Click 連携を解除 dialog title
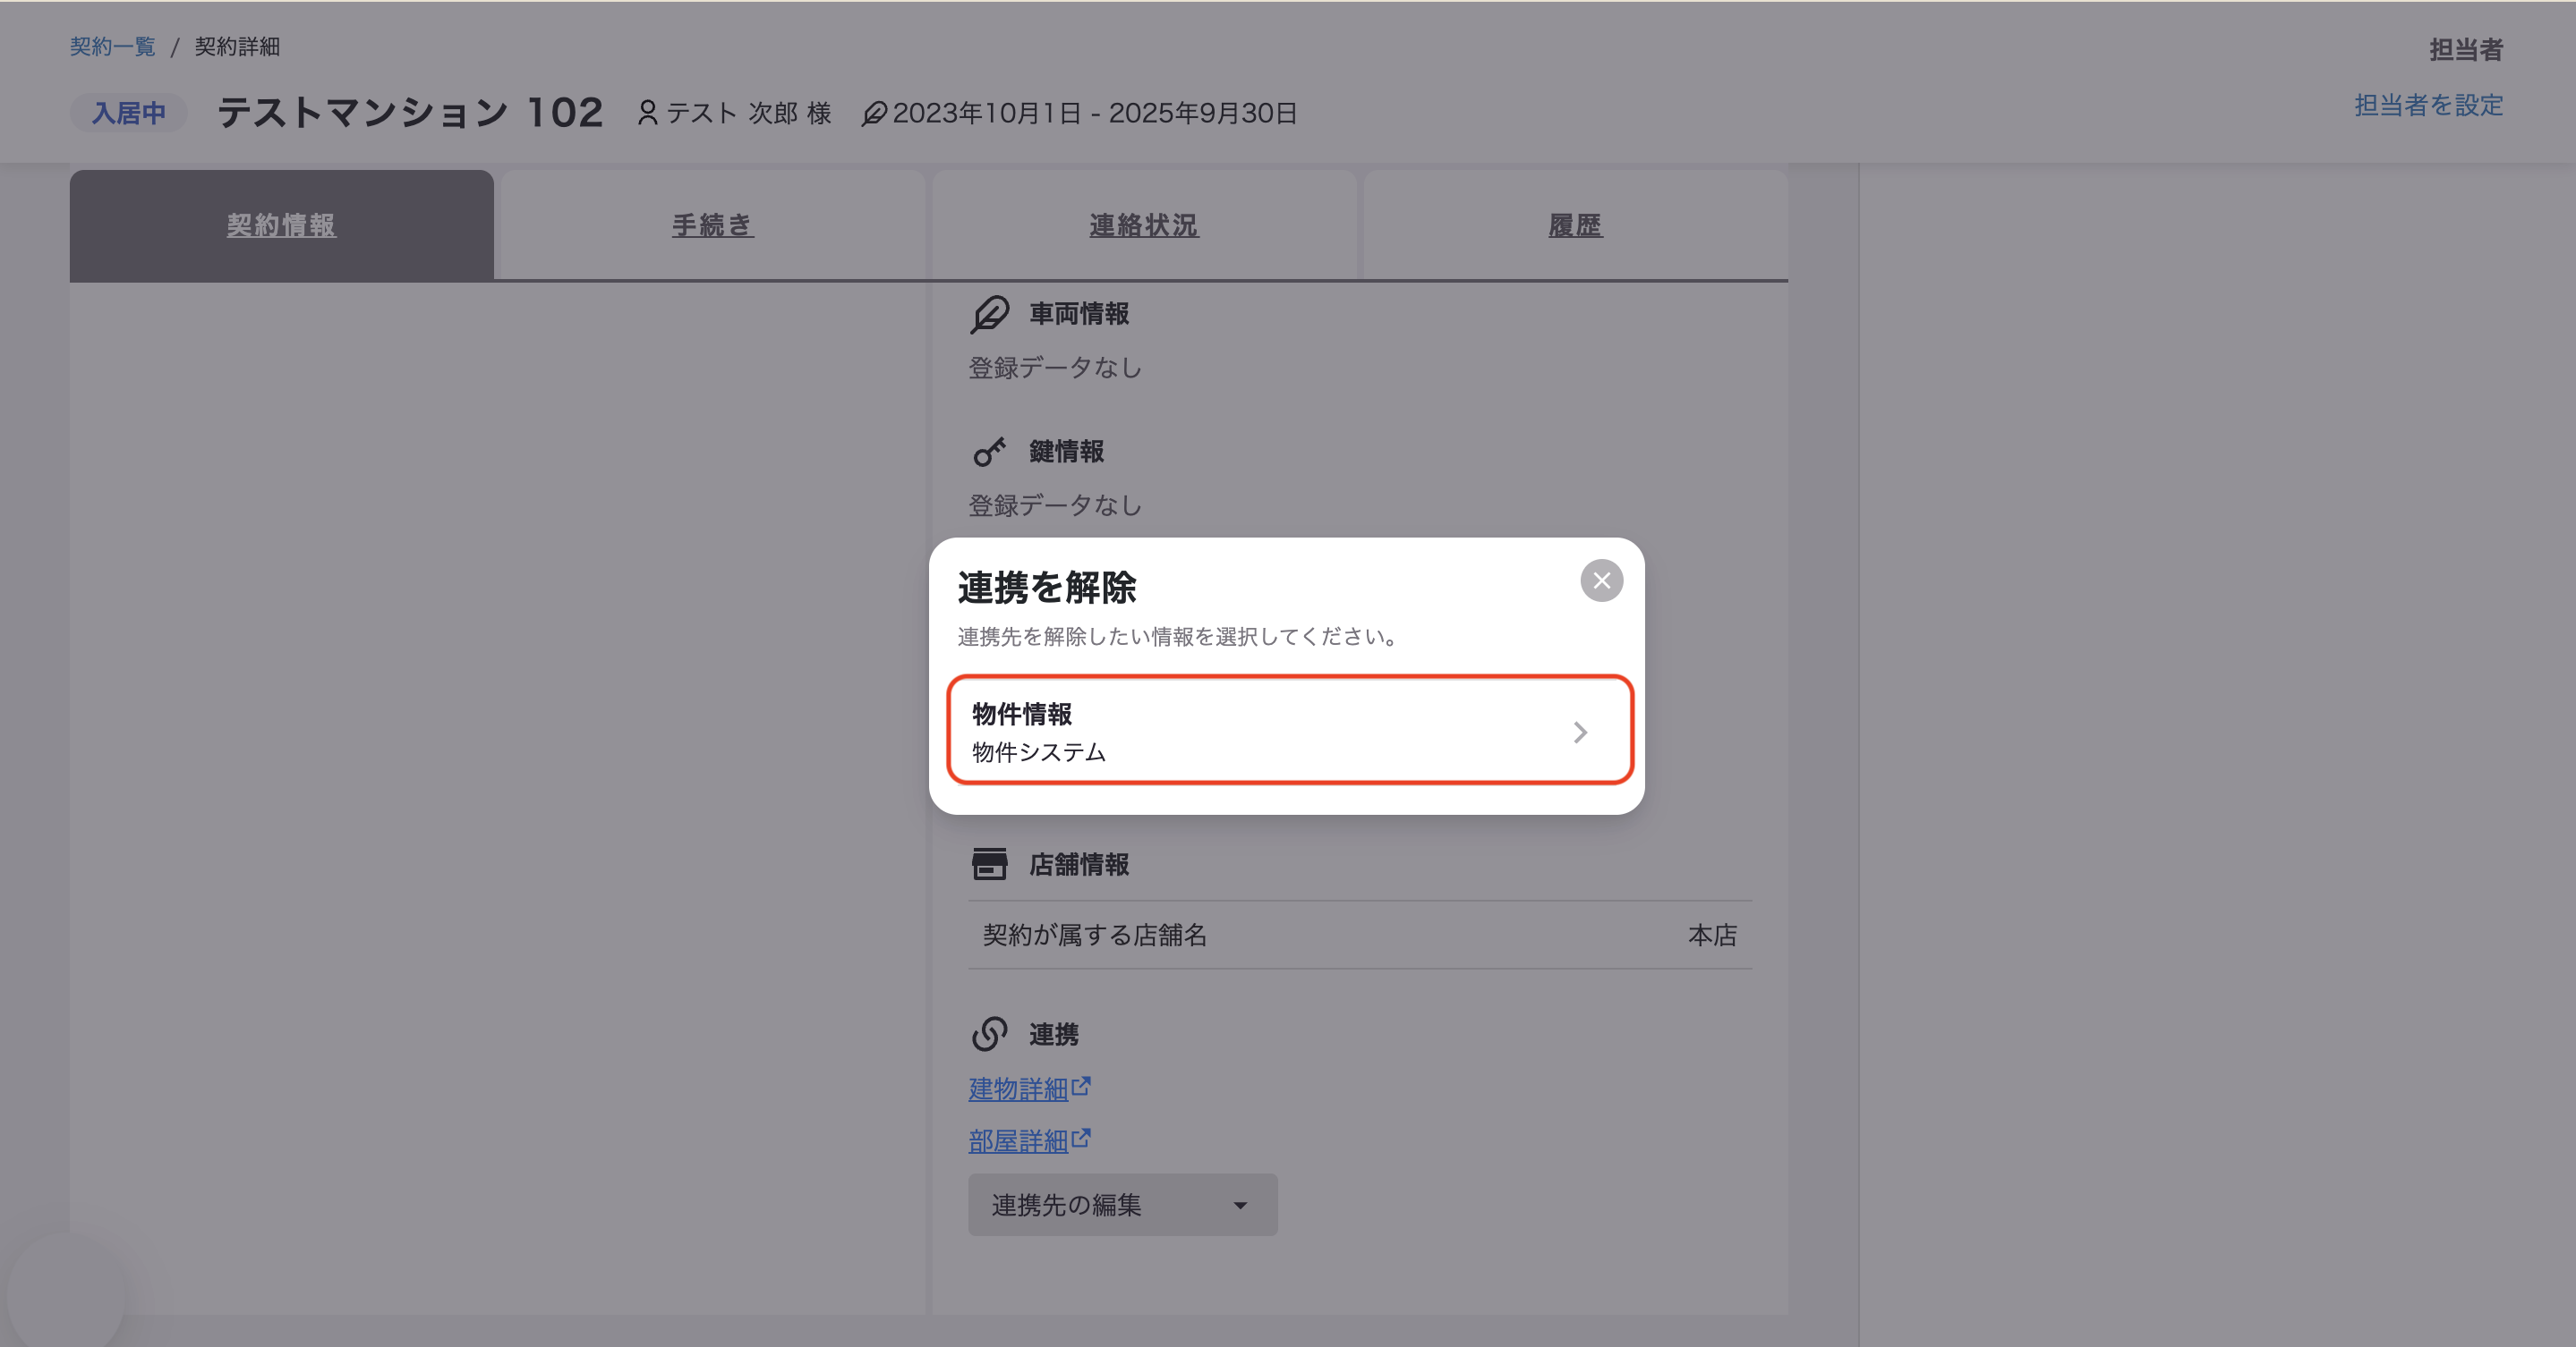 tap(1046, 588)
